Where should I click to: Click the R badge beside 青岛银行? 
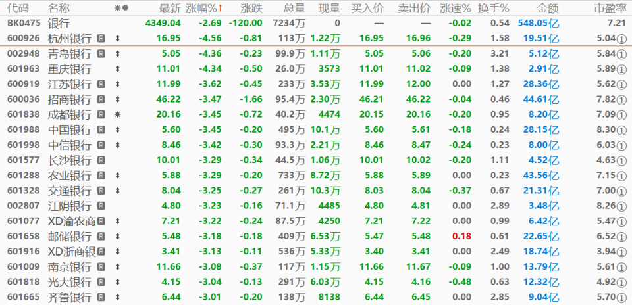(x=101, y=53)
